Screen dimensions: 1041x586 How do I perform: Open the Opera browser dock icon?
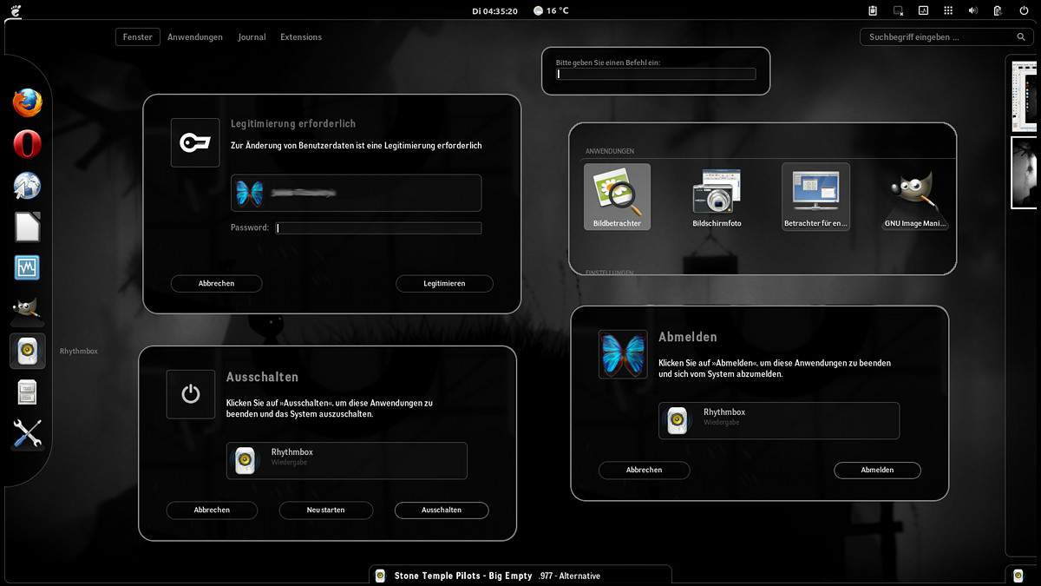point(27,144)
